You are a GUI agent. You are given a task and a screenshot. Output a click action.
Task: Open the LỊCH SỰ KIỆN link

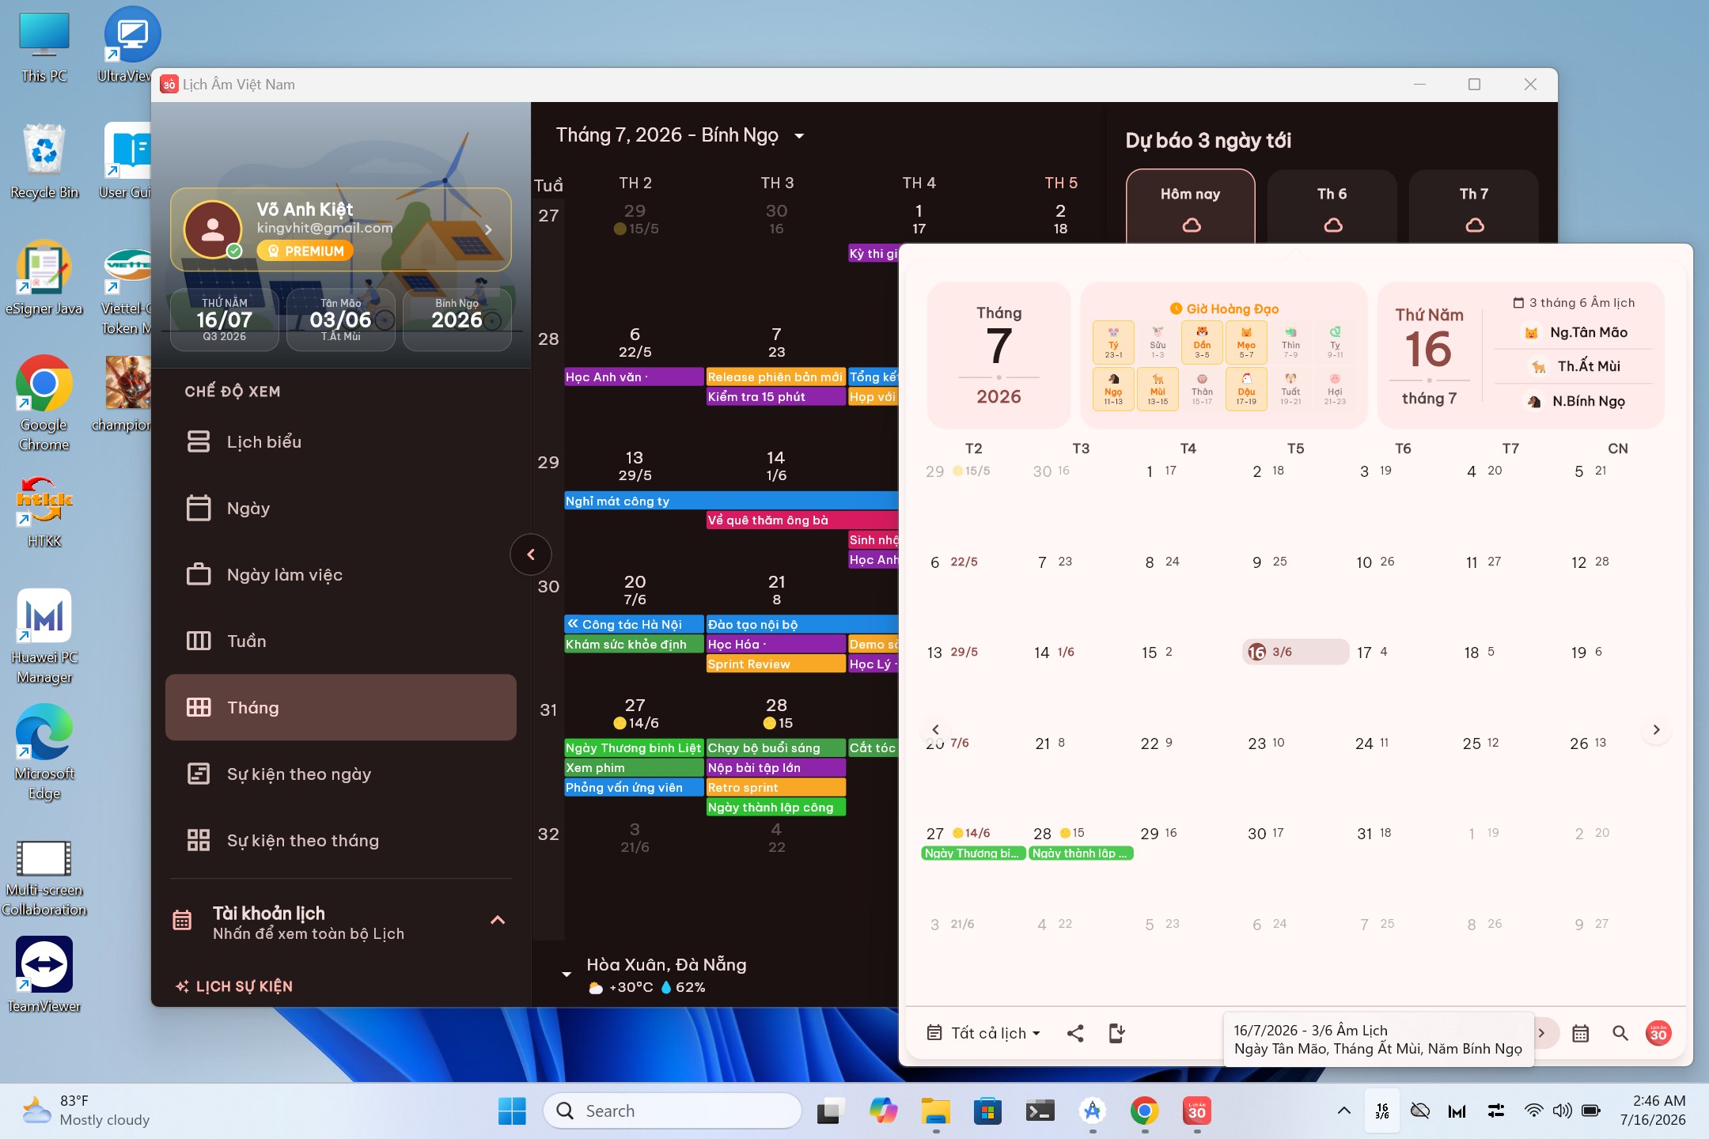tap(235, 986)
